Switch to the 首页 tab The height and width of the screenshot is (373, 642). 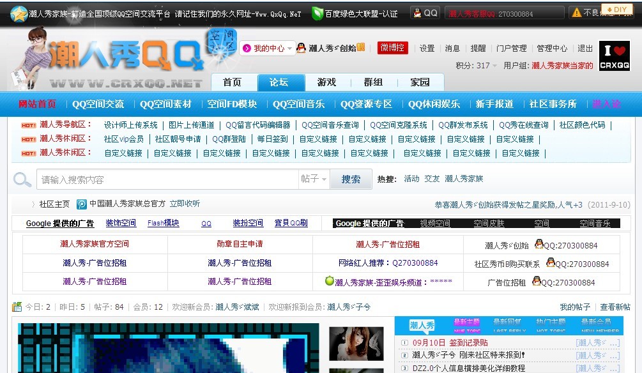coord(232,82)
